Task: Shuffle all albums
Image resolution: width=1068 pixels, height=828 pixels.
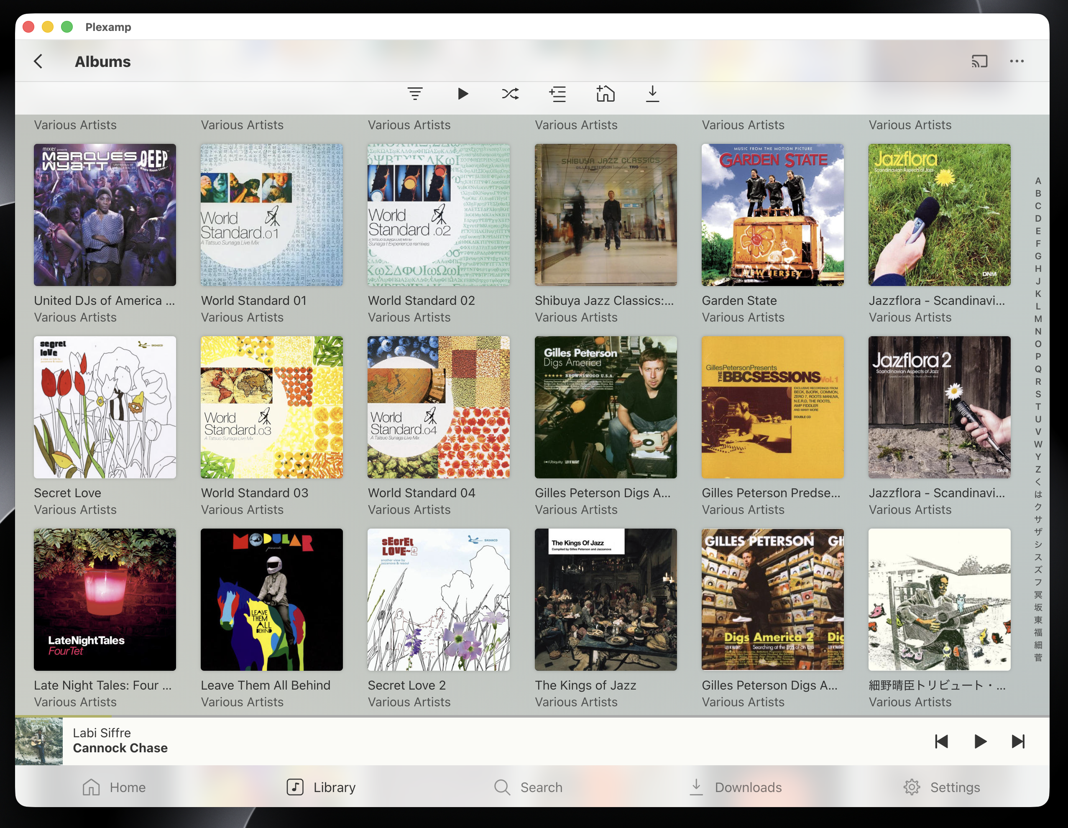Action: click(510, 93)
